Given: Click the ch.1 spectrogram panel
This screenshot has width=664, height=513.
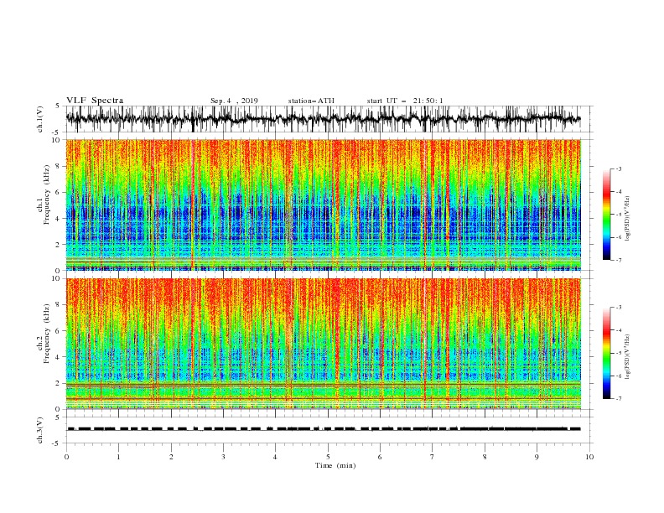Looking at the screenshot, I should point(323,205).
